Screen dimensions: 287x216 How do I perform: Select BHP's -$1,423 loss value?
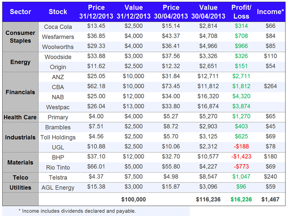pyautogui.click(x=241, y=157)
